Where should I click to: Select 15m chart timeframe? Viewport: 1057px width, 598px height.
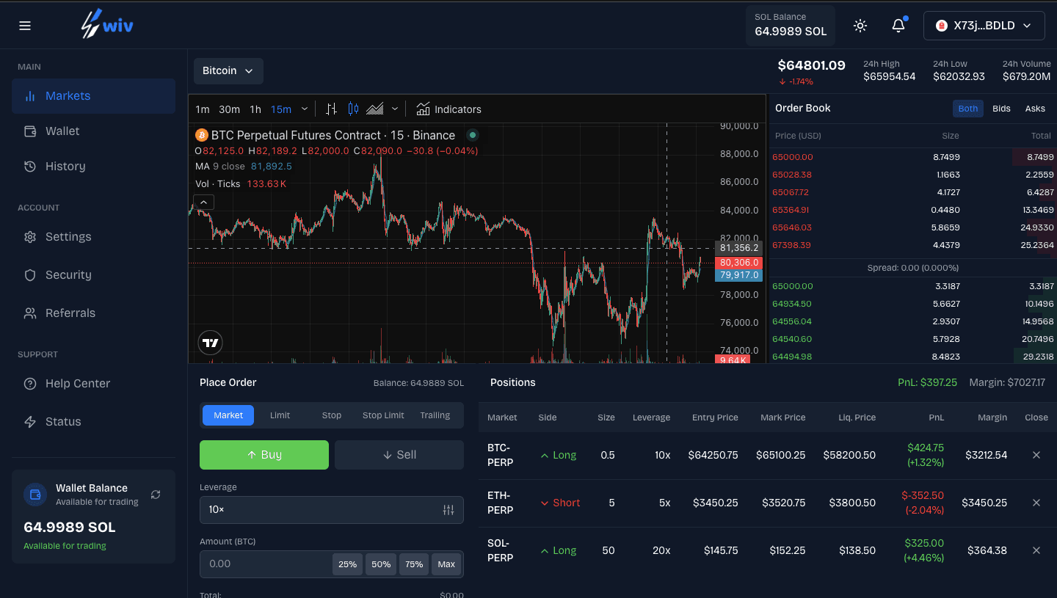pos(281,109)
